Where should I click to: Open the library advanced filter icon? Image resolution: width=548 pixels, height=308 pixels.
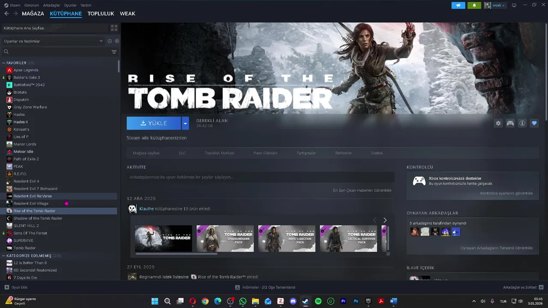coord(114,52)
